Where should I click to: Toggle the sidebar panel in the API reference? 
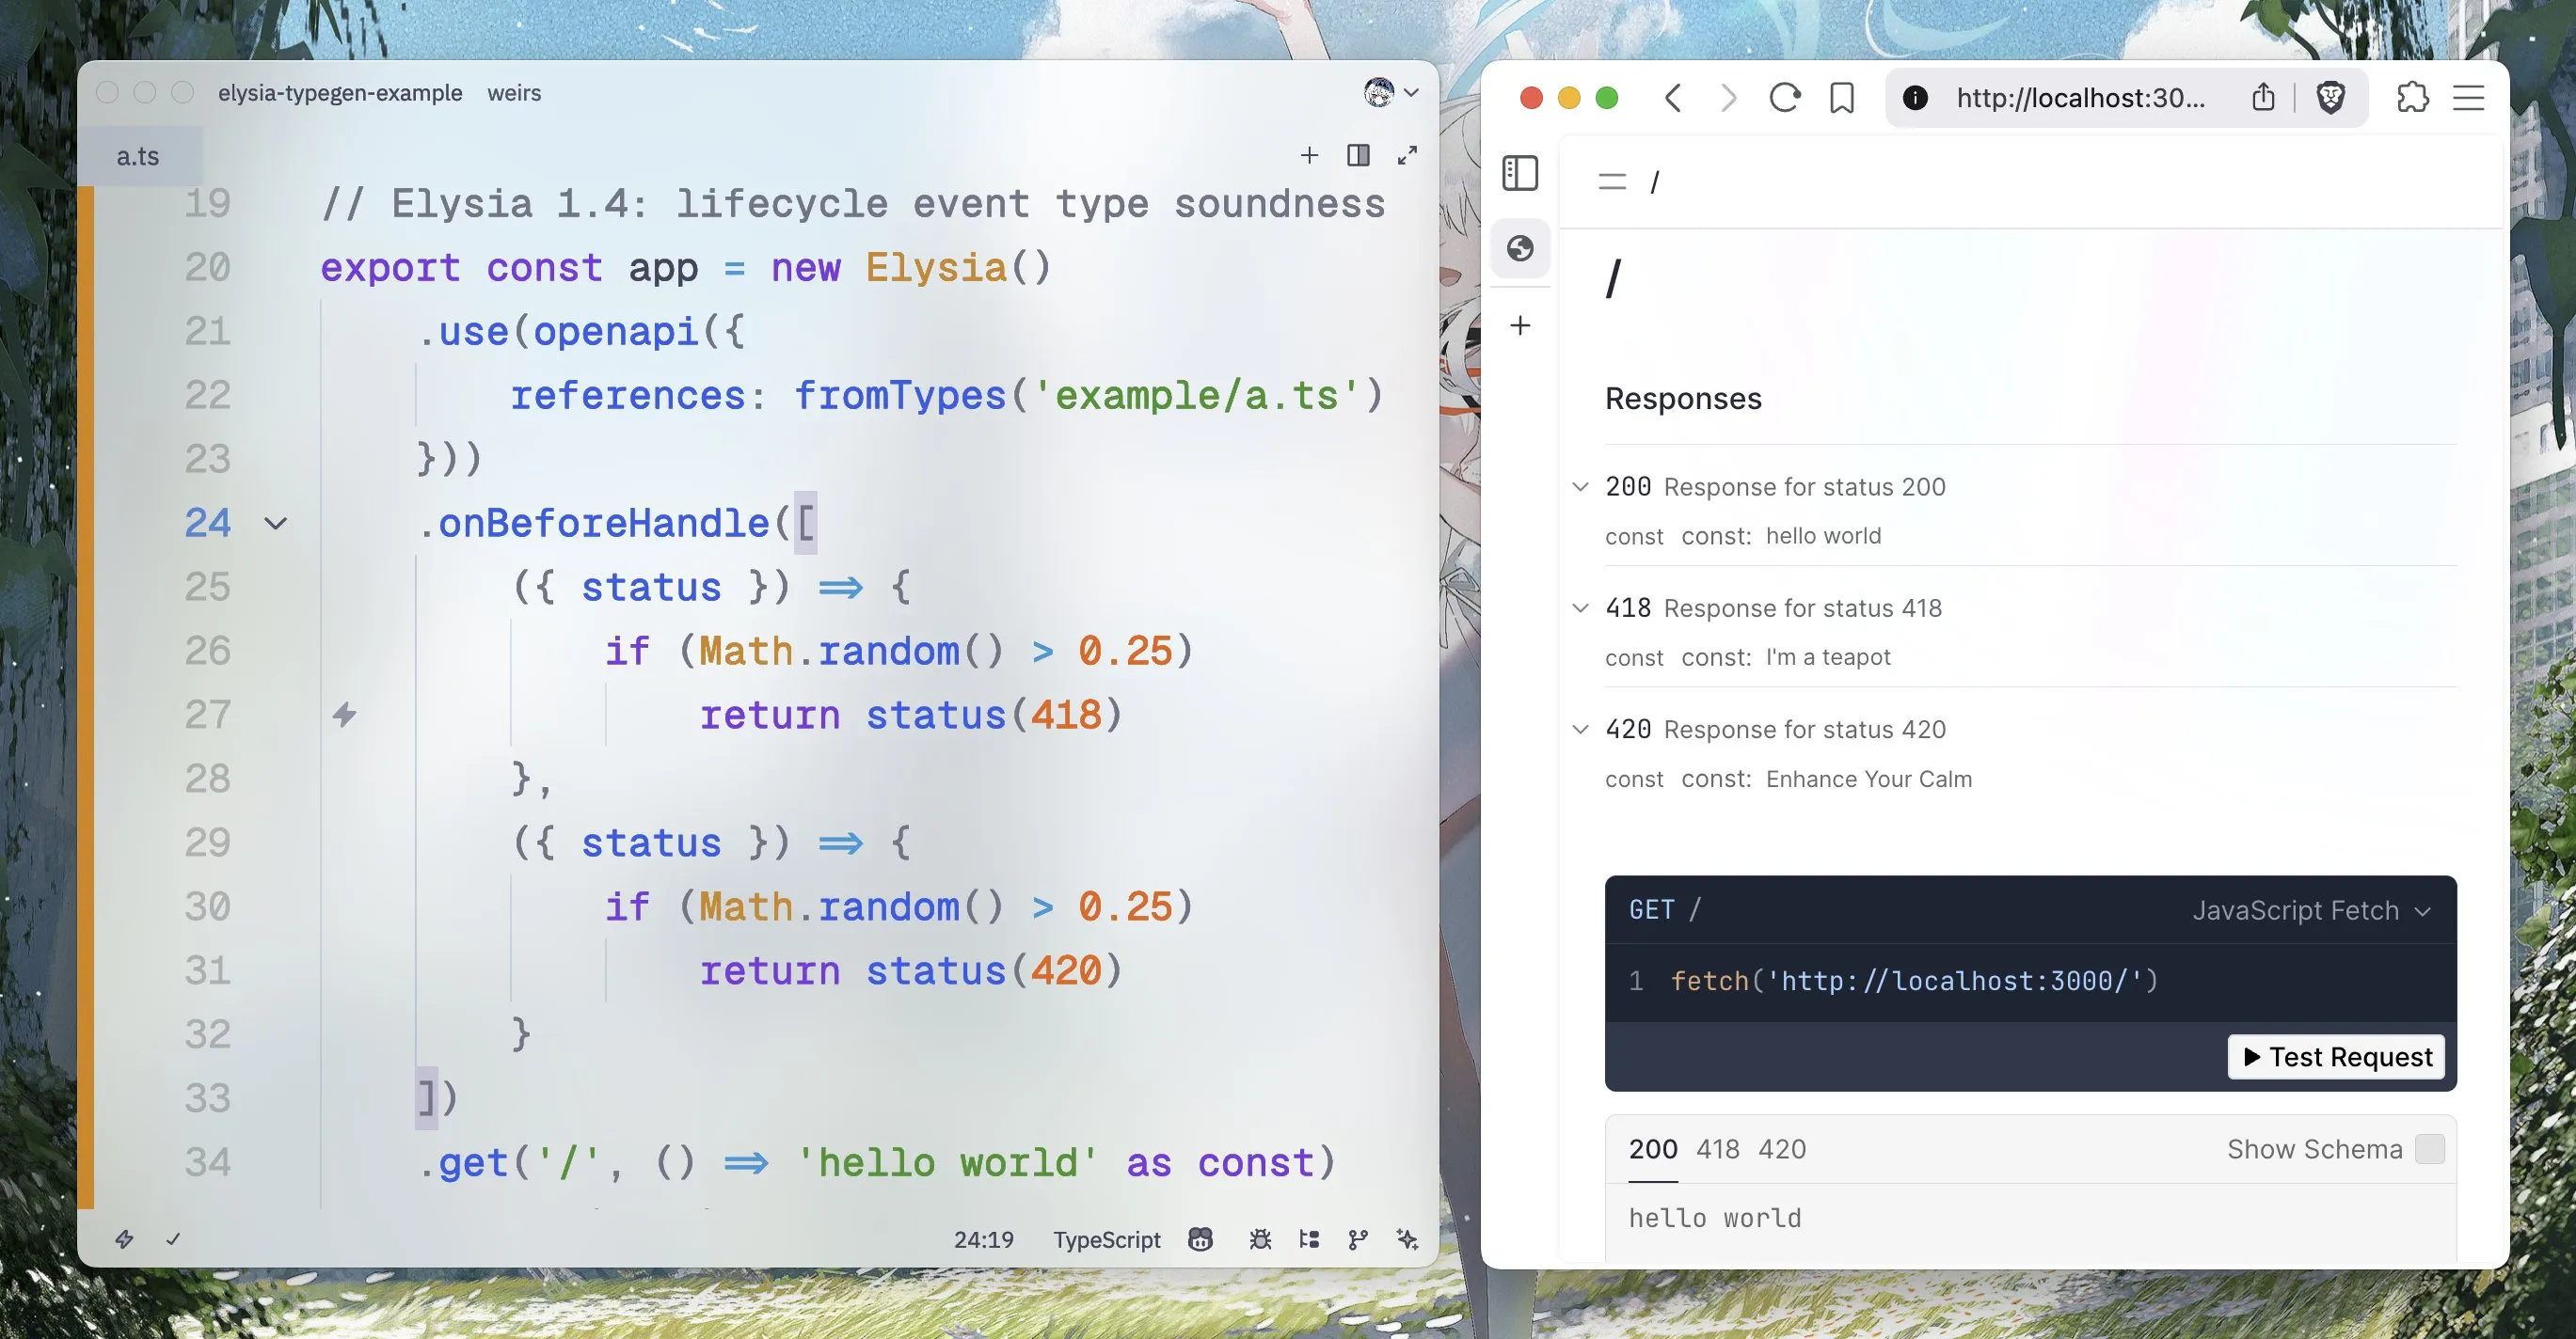tap(1520, 173)
